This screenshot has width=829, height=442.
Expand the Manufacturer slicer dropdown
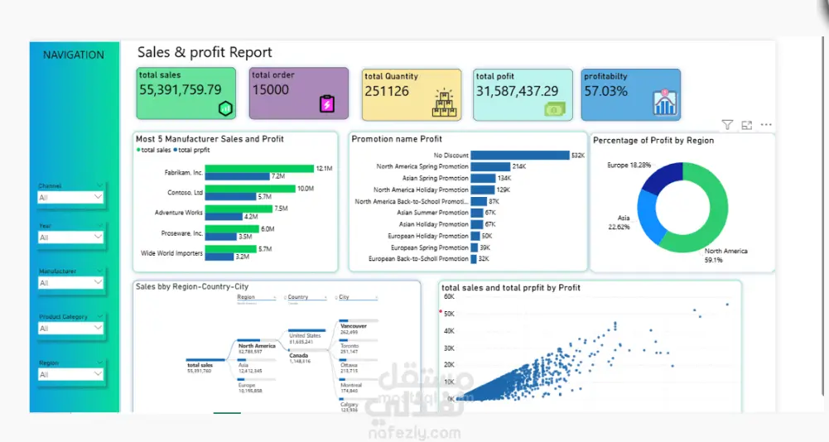pyautogui.click(x=70, y=283)
